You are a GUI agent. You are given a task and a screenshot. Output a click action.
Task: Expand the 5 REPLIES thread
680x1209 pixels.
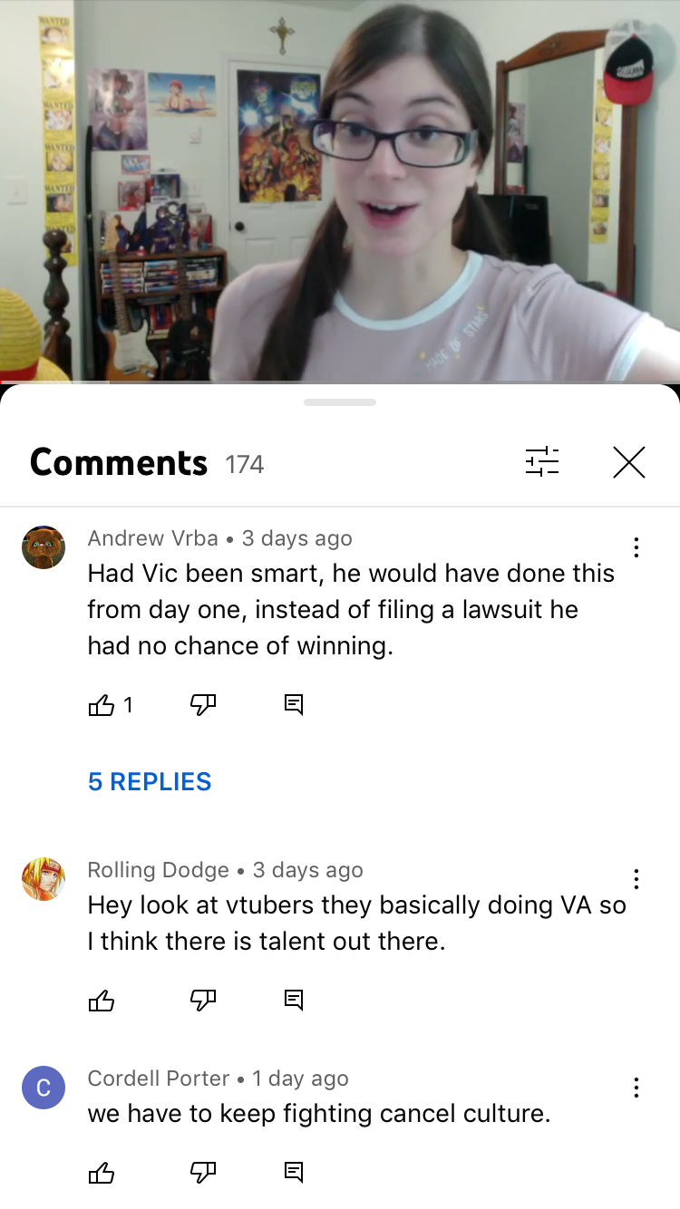[150, 781]
